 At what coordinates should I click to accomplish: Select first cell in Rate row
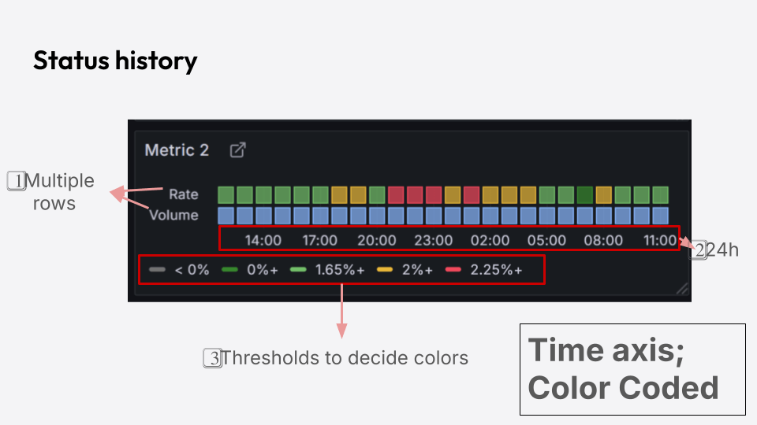coord(226,194)
